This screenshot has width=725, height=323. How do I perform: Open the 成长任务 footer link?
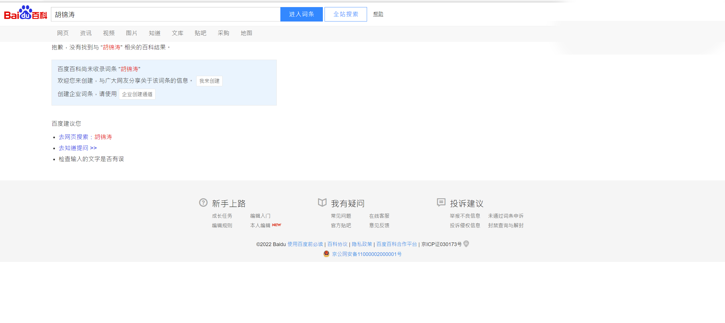tap(222, 216)
